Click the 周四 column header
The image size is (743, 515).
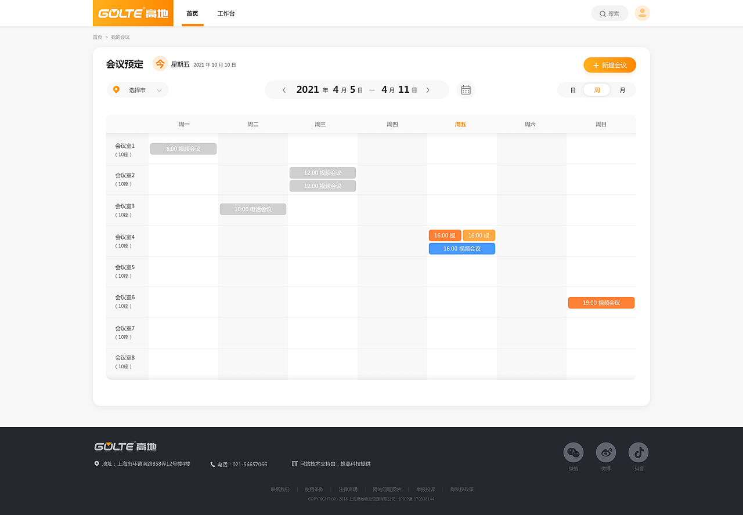(392, 124)
